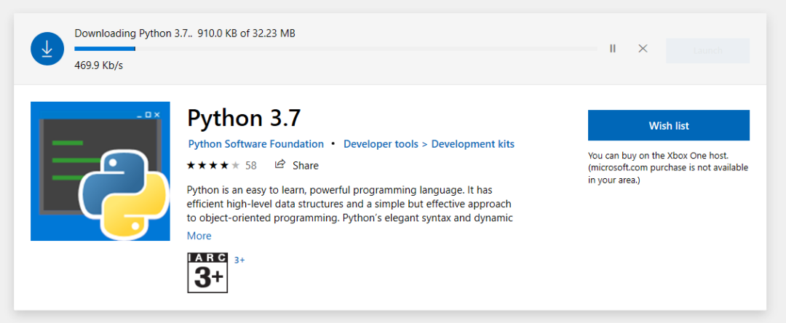786x323 pixels.
Task: Expand the description with More
Action: point(199,236)
